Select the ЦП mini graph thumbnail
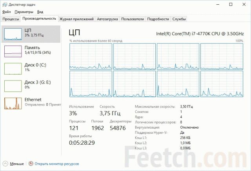 tap(13, 34)
